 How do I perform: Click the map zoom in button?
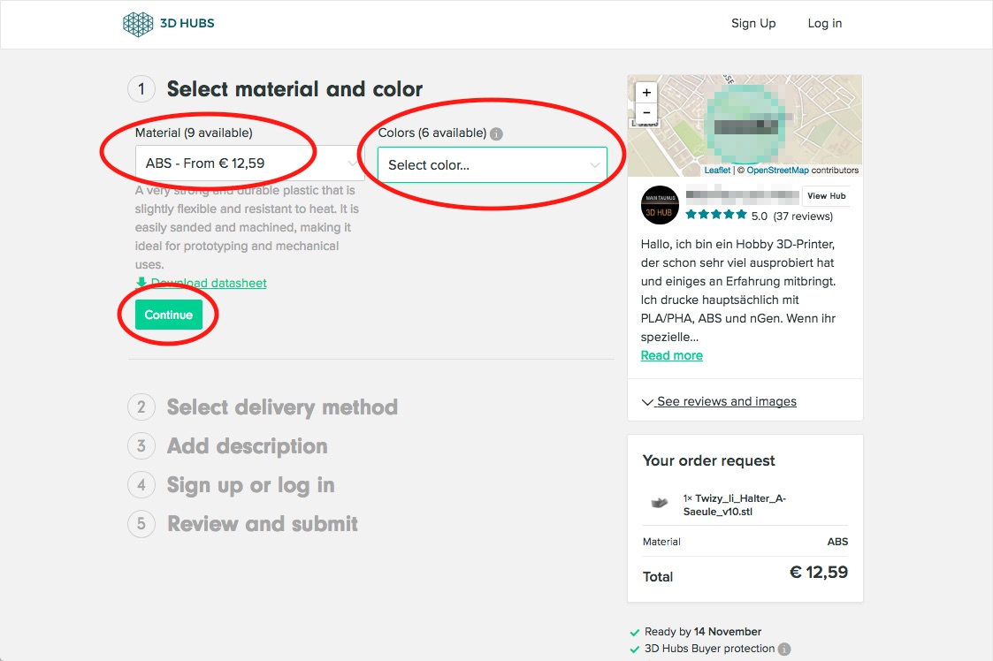(x=646, y=93)
